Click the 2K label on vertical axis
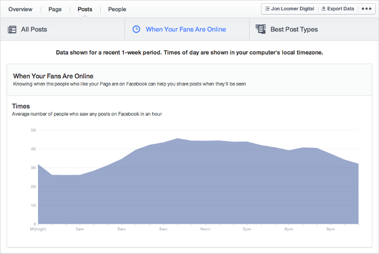Screen dimensions: 379x254 coord(34,186)
